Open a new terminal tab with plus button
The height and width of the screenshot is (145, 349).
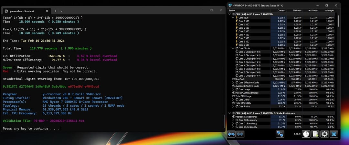point(55,11)
